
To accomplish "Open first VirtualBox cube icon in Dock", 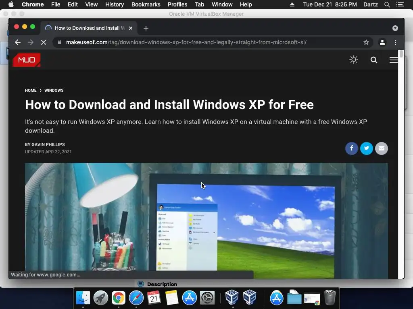I will (232, 297).
